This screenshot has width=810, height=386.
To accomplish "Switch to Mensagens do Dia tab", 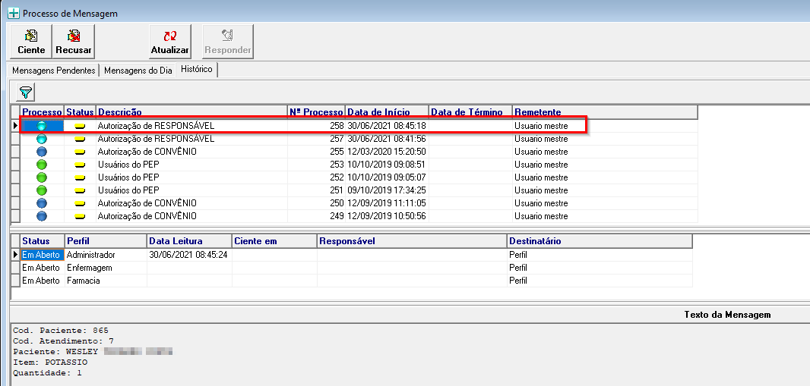I will click(138, 71).
